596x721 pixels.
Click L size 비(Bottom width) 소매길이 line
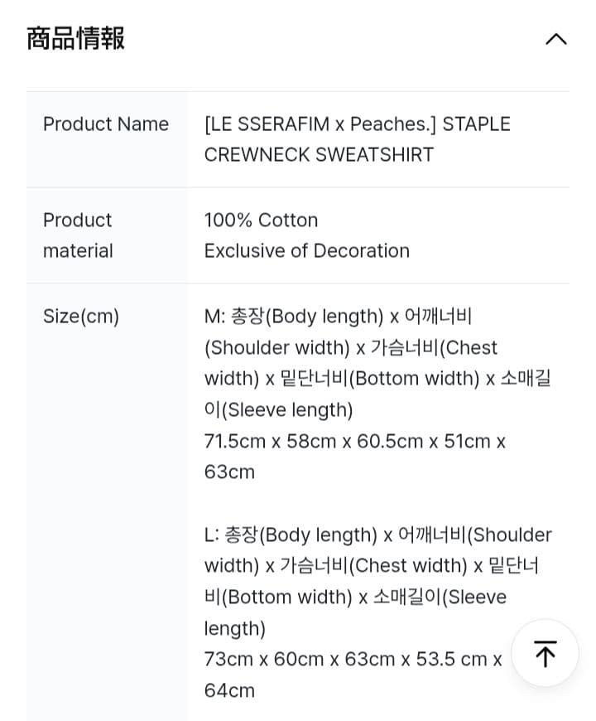355,598
